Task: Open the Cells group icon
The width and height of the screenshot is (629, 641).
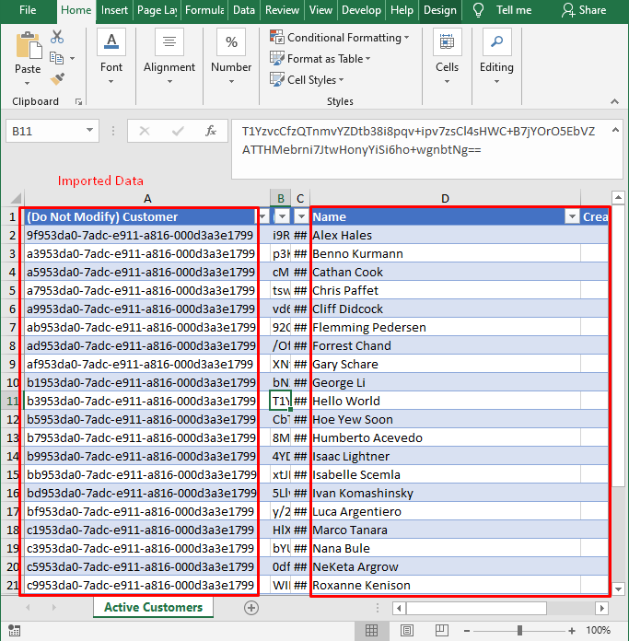Action: tap(448, 42)
